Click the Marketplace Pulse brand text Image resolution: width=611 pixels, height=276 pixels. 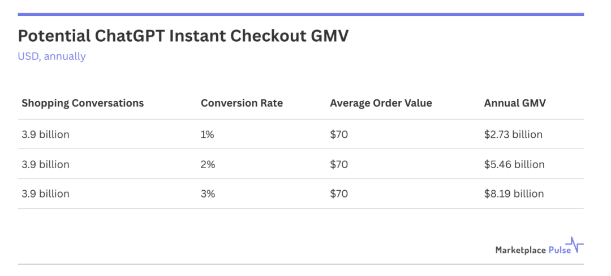click(532, 249)
